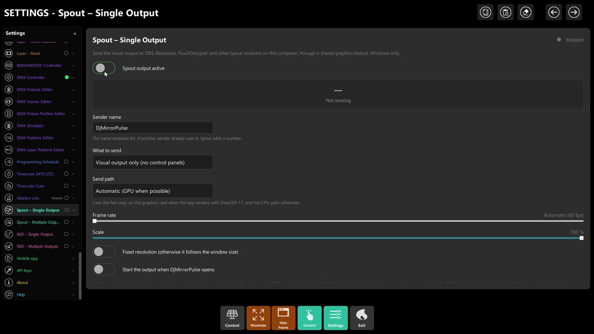Viewport: 594px width, 334px height.
Task: Open the What to send dropdown
Action: click(x=153, y=162)
